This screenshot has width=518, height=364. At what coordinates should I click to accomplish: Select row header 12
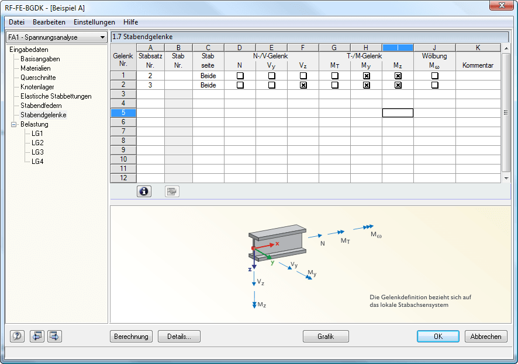pos(123,178)
